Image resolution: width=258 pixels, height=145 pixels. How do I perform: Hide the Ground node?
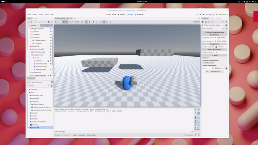pos(51,31)
